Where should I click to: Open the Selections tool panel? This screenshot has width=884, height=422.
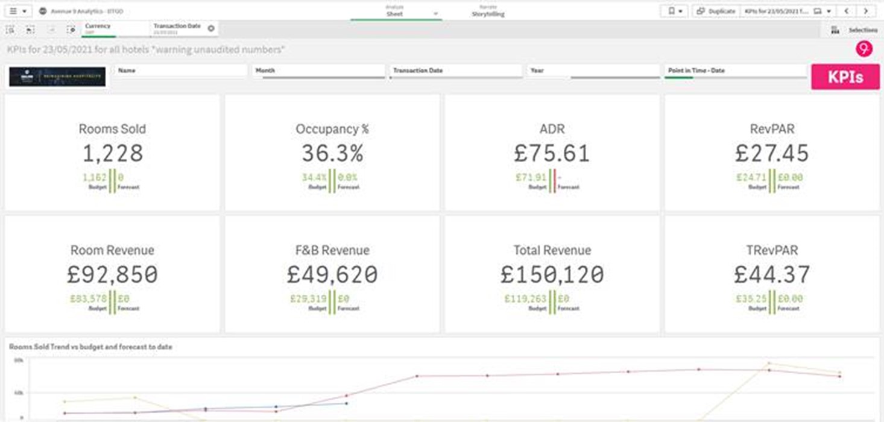click(854, 30)
